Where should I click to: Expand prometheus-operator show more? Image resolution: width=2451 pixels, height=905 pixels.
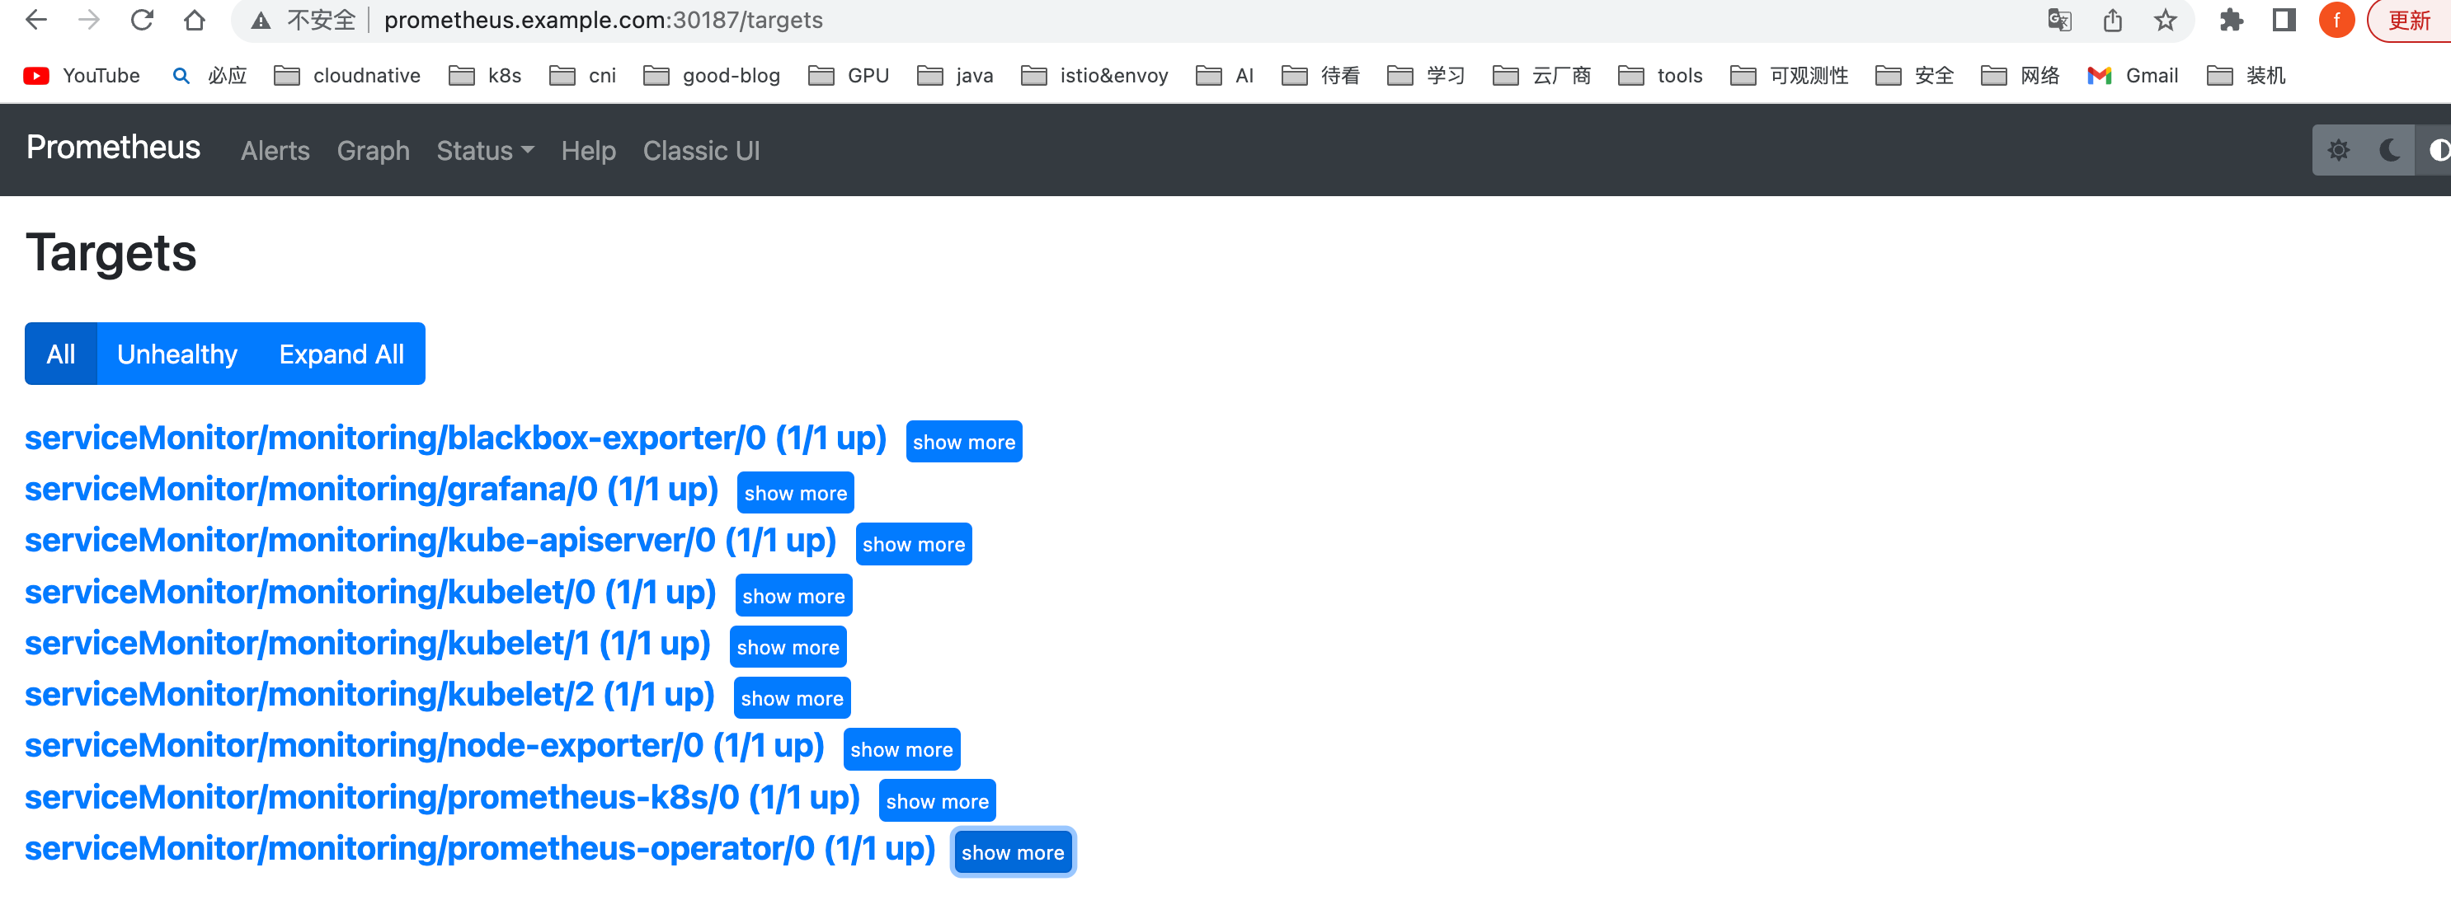1011,852
